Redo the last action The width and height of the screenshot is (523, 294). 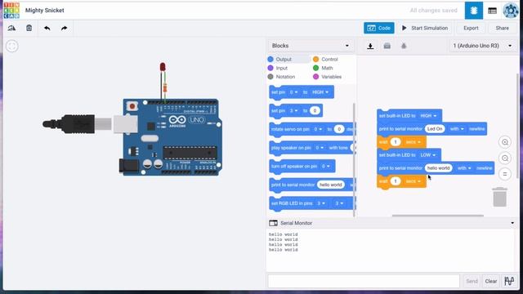click(64, 28)
